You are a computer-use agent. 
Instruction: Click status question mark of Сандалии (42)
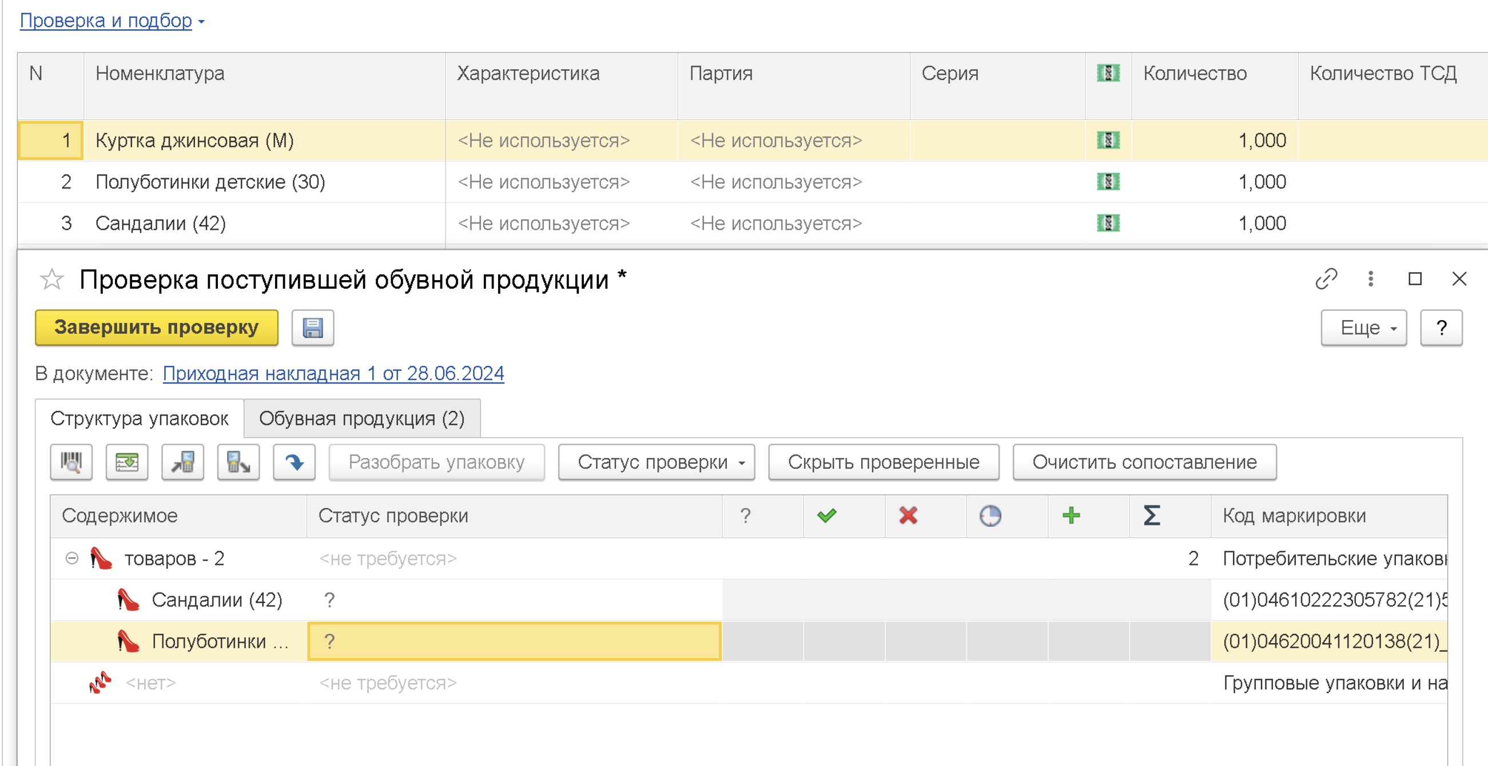coord(329,600)
